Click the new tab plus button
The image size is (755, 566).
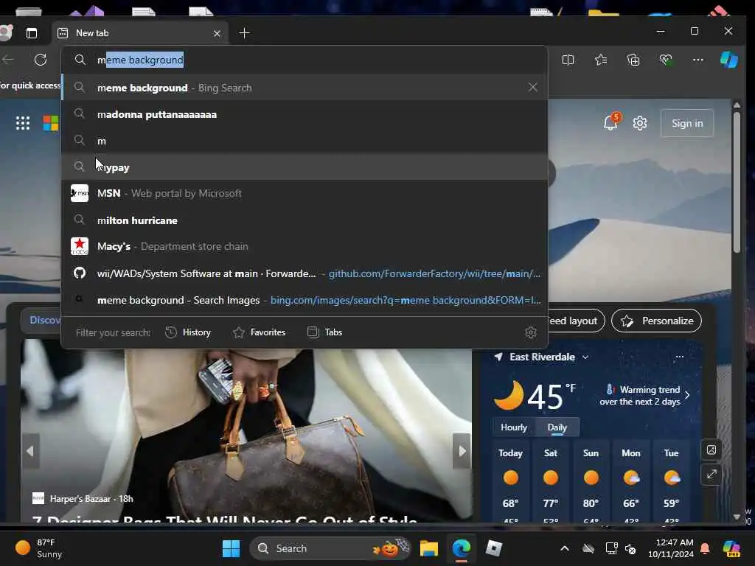(x=244, y=33)
